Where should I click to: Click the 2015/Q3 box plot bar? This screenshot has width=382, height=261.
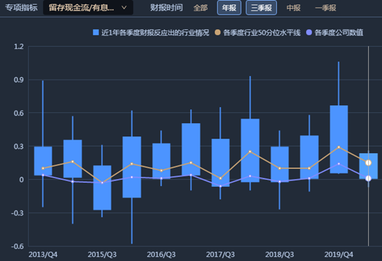102,188
